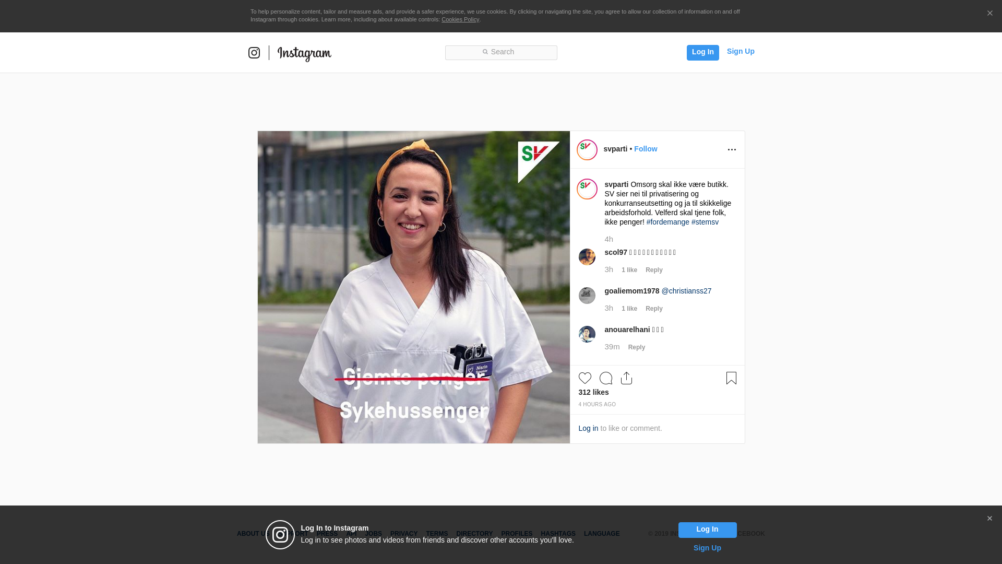Screen dimensions: 1002x564
Task: Click the top Sign Up link
Action: [741, 51]
